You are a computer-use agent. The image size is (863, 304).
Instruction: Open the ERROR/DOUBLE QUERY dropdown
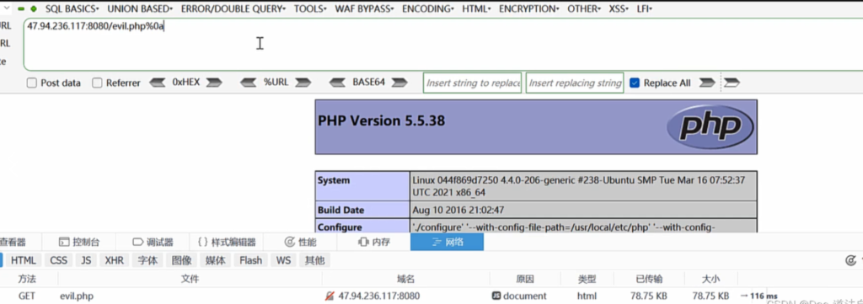(233, 8)
